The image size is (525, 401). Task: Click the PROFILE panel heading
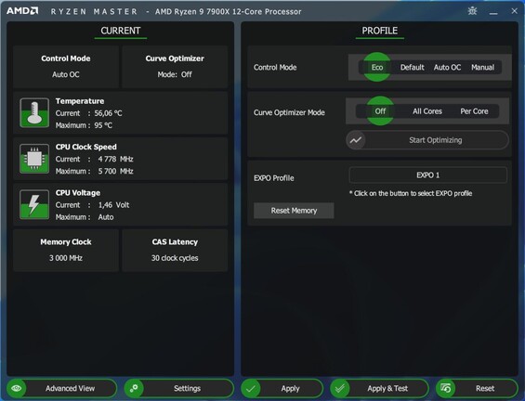[x=380, y=31]
